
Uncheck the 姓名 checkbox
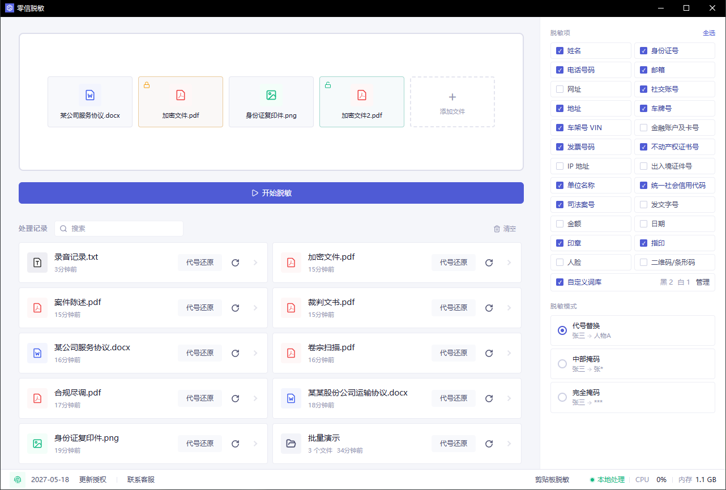pos(560,51)
